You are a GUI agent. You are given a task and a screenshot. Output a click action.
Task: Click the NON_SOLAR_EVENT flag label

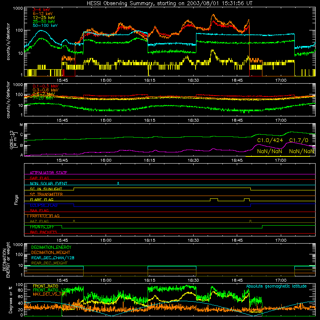(48, 184)
